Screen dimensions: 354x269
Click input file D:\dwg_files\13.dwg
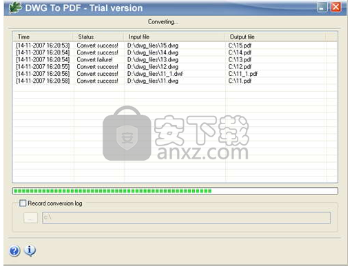153,59
